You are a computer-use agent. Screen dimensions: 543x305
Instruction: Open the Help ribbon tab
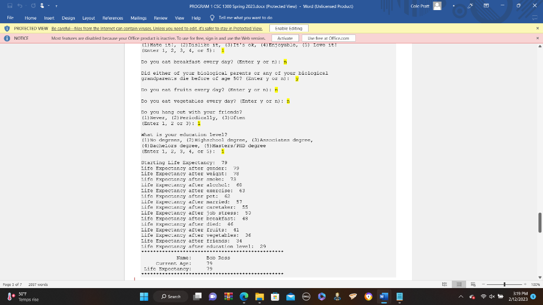pyautogui.click(x=196, y=18)
